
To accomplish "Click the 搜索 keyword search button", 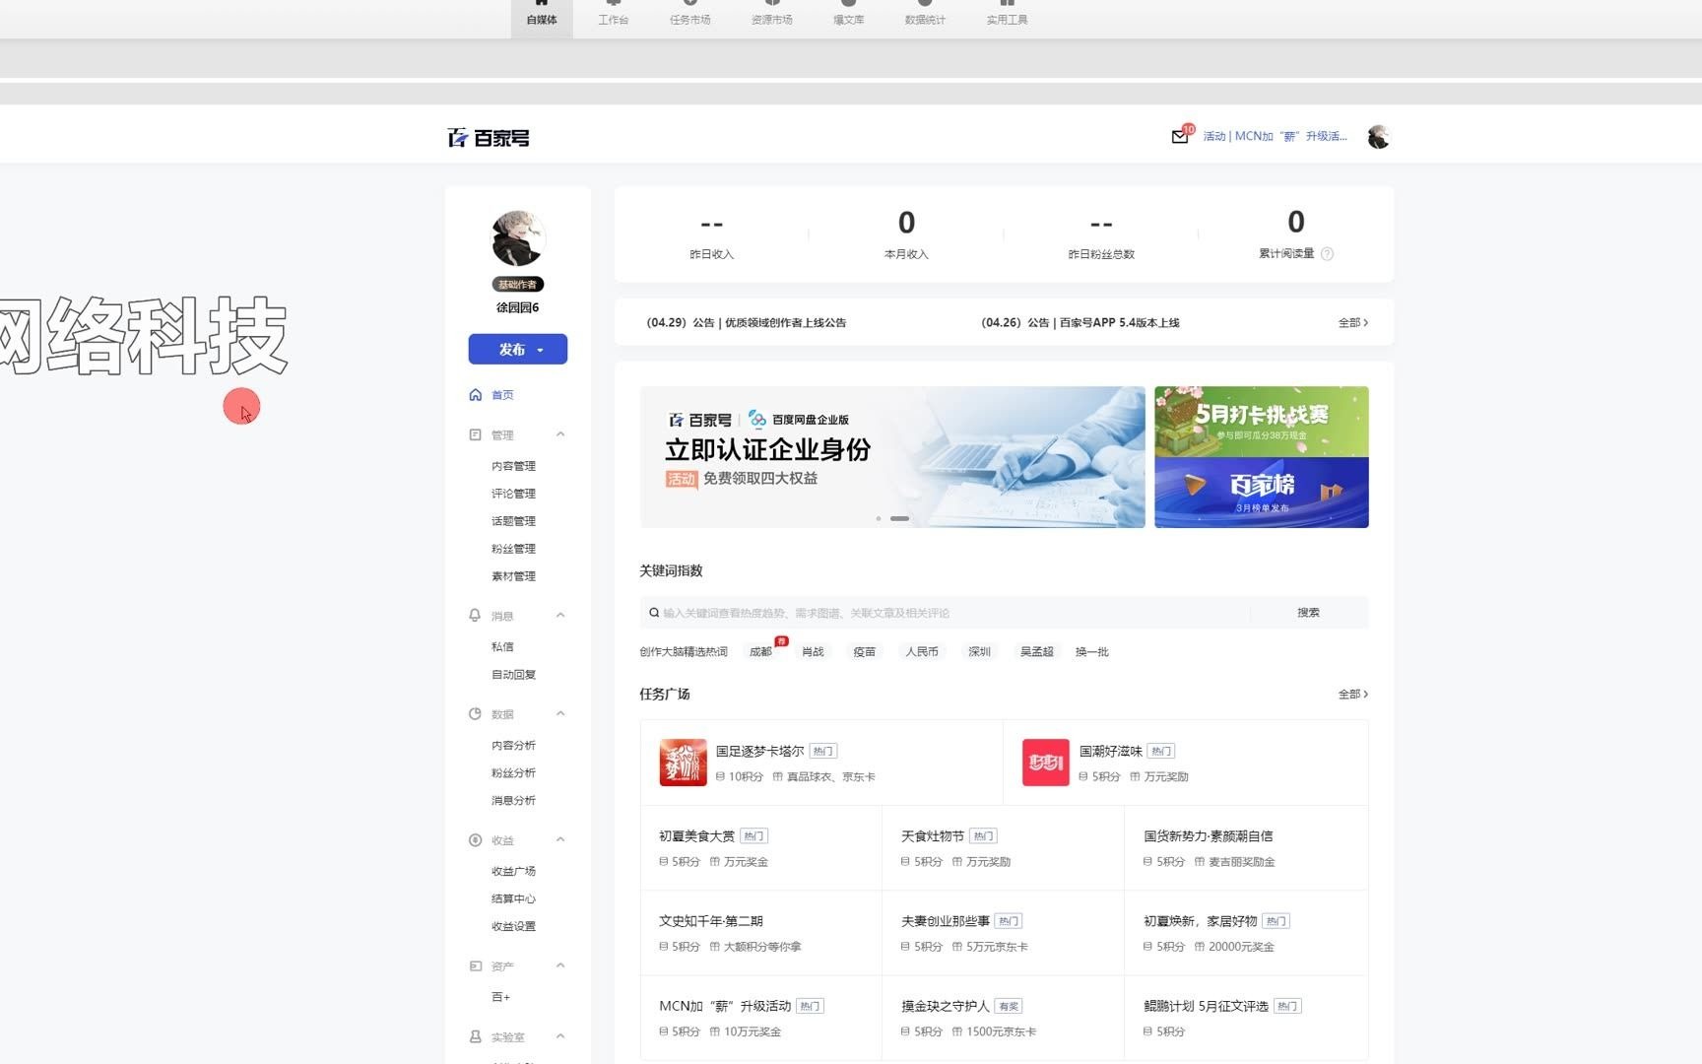I will point(1308,613).
